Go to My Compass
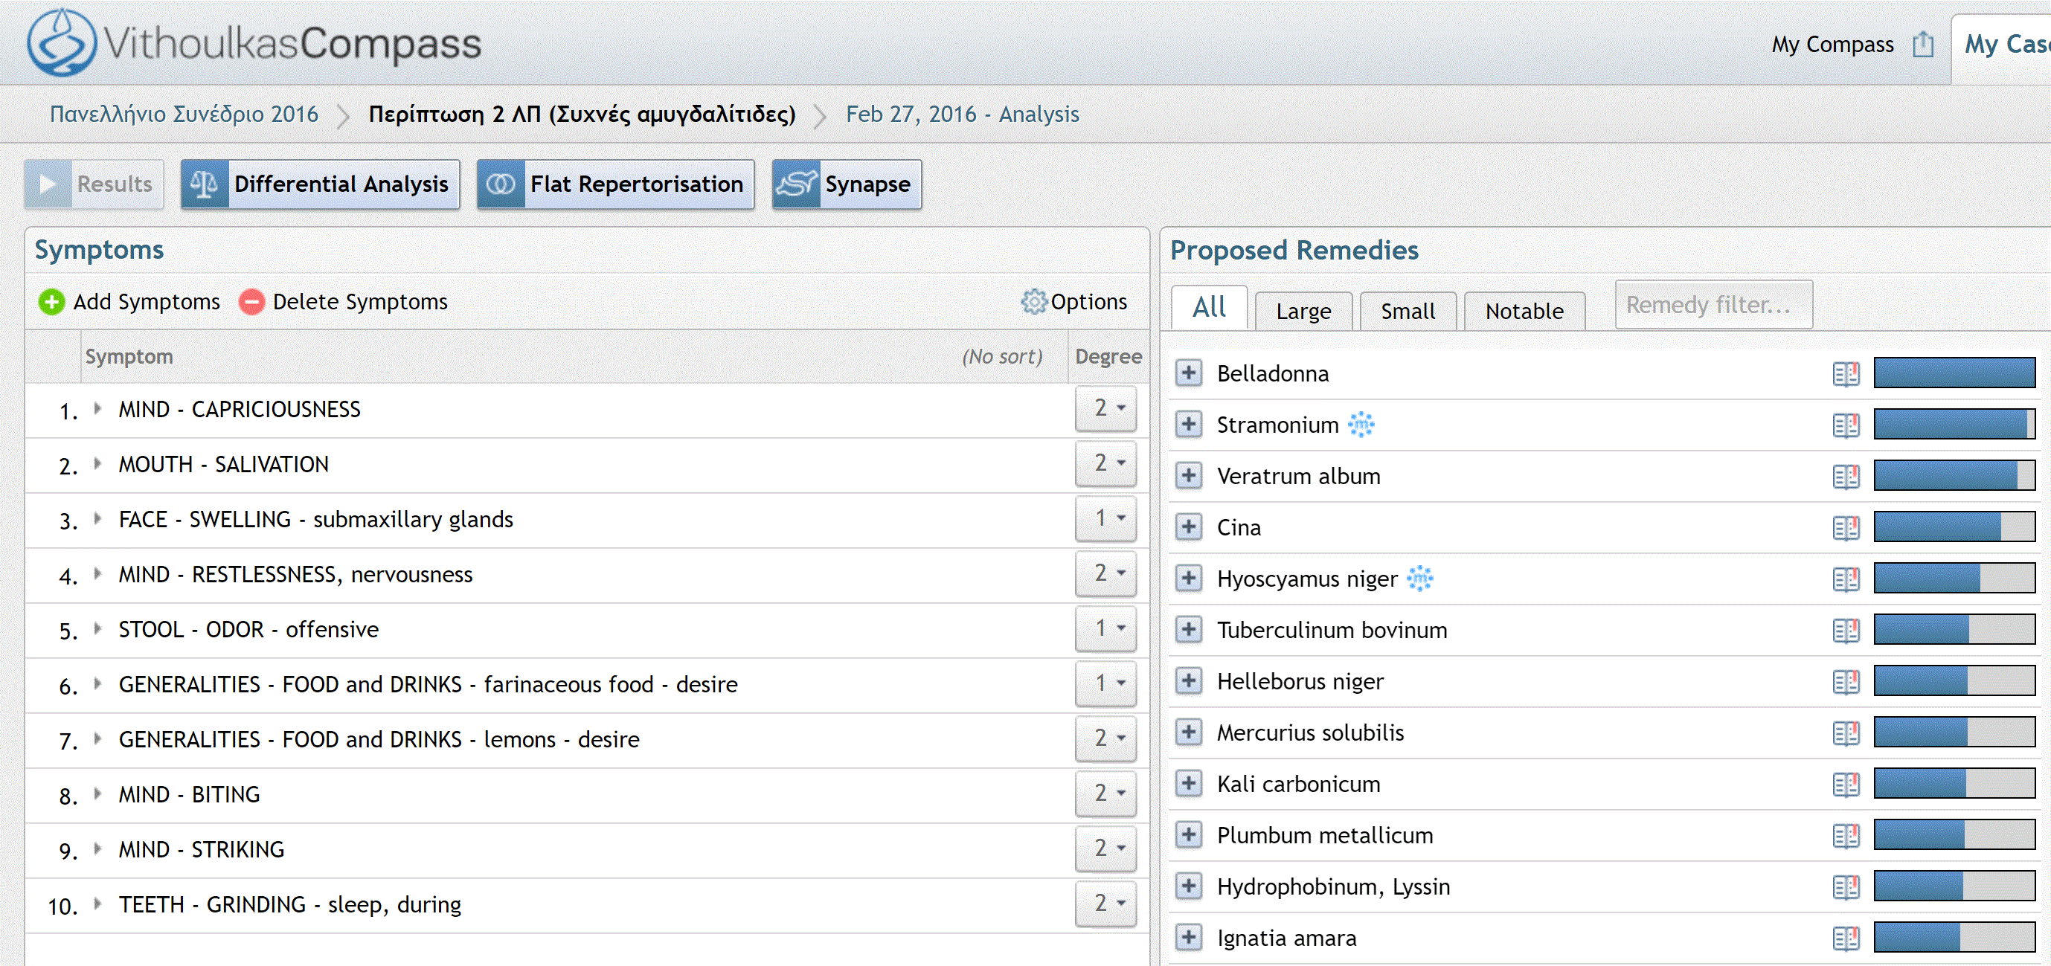Image resolution: width=2051 pixels, height=966 pixels. click(1832, 45)
